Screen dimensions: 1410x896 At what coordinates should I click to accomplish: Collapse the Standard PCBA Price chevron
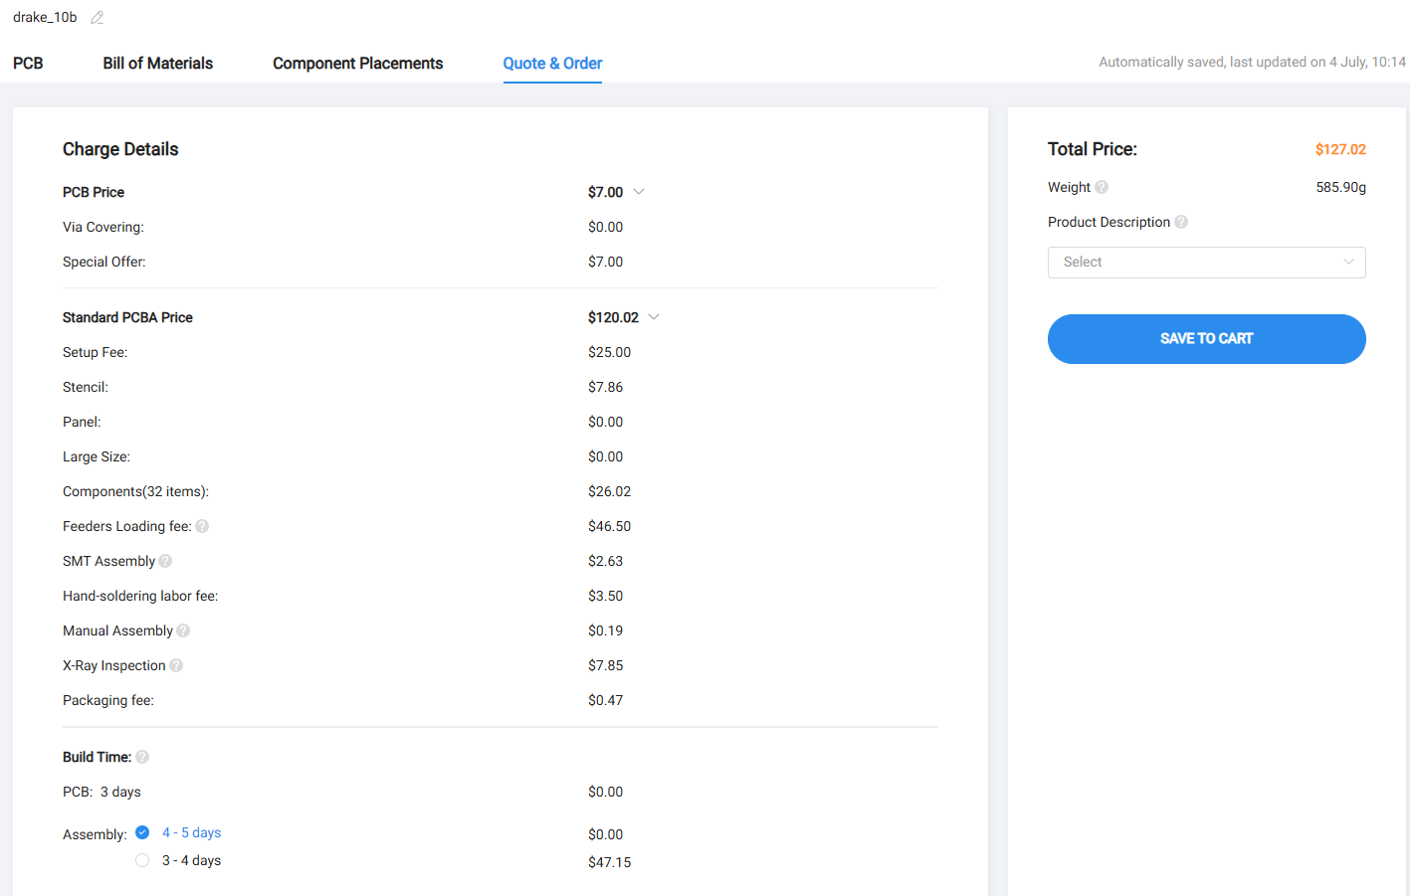click(x=654, y=317)
